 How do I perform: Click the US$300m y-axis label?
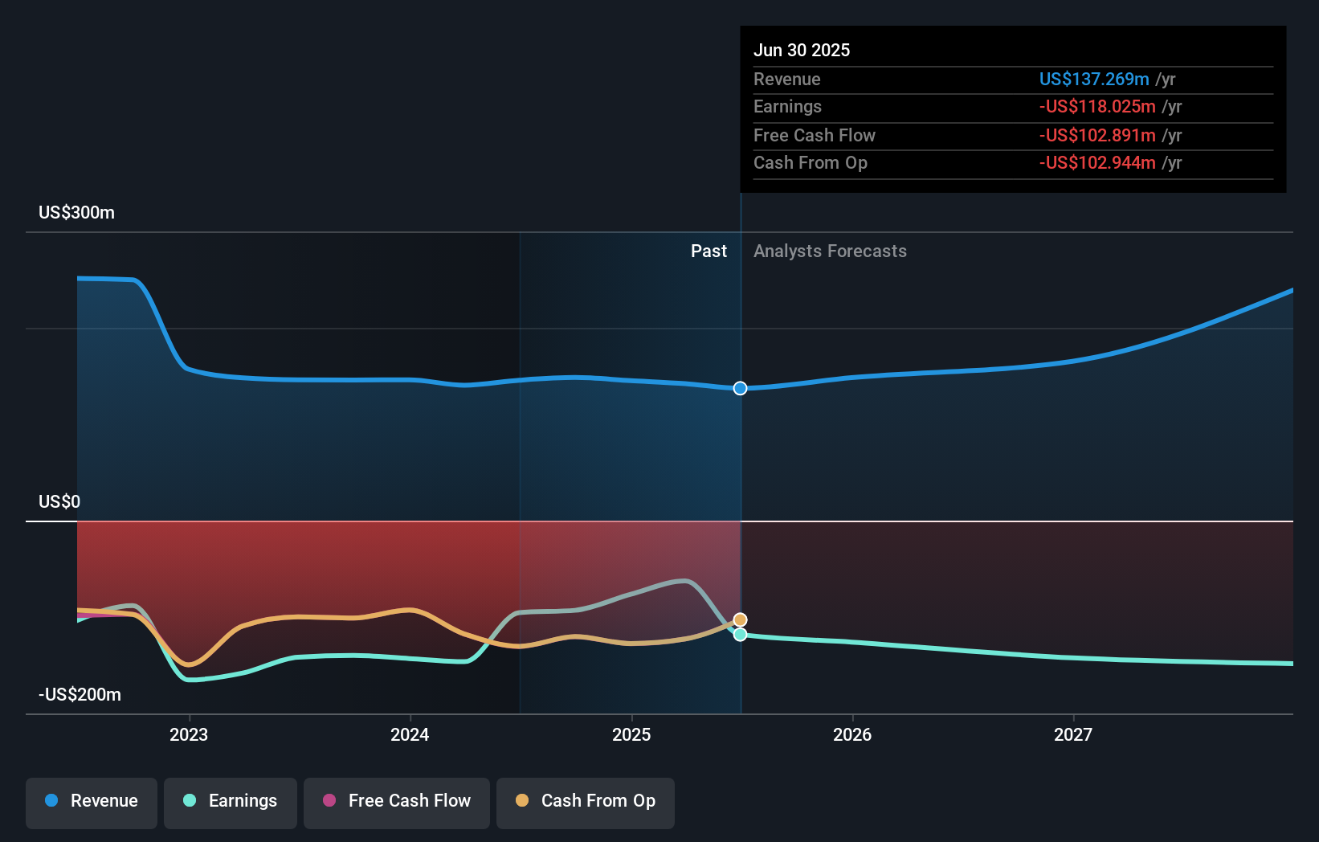click(x=77, y=212)
